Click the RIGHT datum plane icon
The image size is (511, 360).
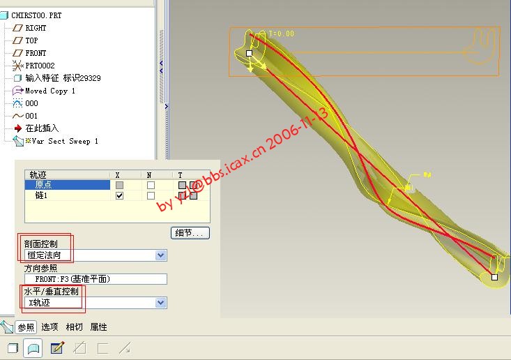(x=17, y=28)
